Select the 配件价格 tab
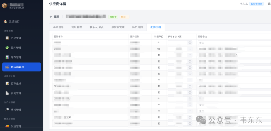This screenshot has height=131, width=271. [156, 27]
